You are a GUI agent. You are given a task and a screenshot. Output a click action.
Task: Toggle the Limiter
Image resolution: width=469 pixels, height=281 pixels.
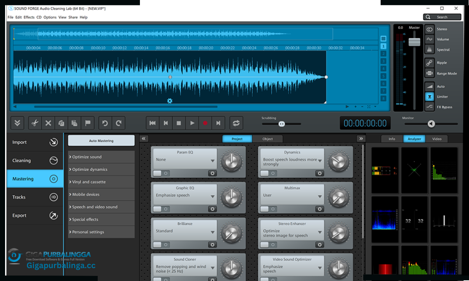tap(430, 96)
